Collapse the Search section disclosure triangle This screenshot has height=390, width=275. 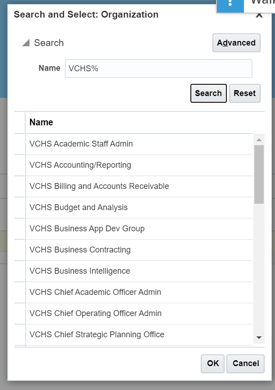[x=26, y=43]
